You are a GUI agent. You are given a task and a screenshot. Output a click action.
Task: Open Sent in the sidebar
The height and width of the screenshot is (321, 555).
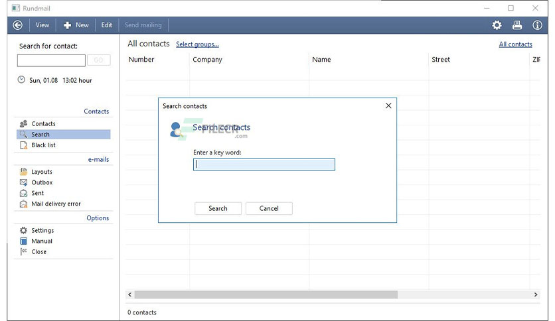(x=38, y=193)
